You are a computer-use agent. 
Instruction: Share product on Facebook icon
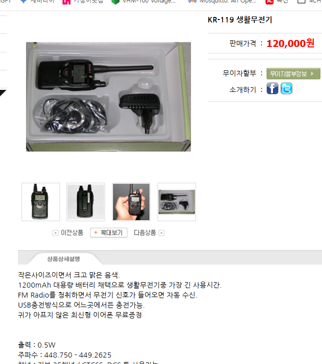[272, 88]
